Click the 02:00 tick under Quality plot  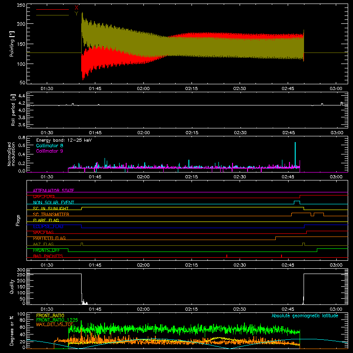tap(143, 309)
